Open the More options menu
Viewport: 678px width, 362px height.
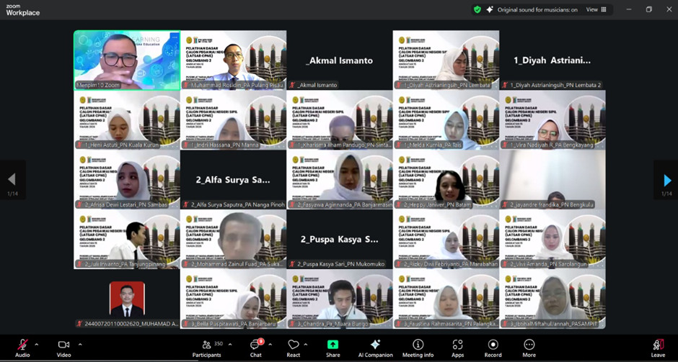click(529, 346)
